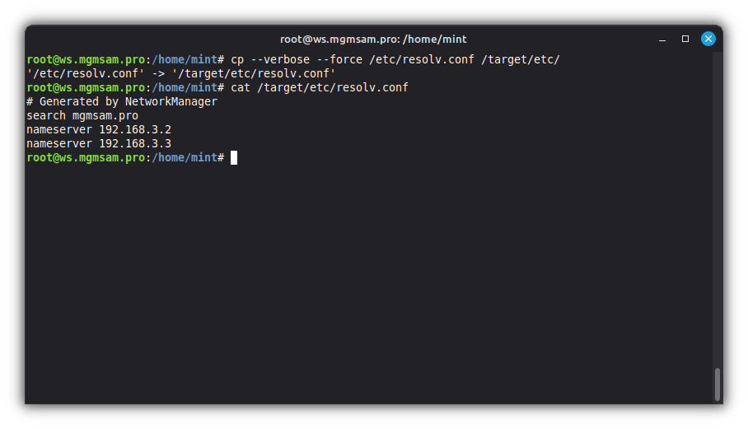Click the green hostname on the last prompt

86,157
